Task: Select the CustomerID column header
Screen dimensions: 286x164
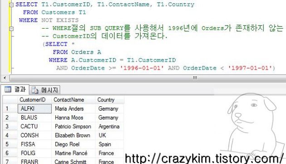Action: 35,99
